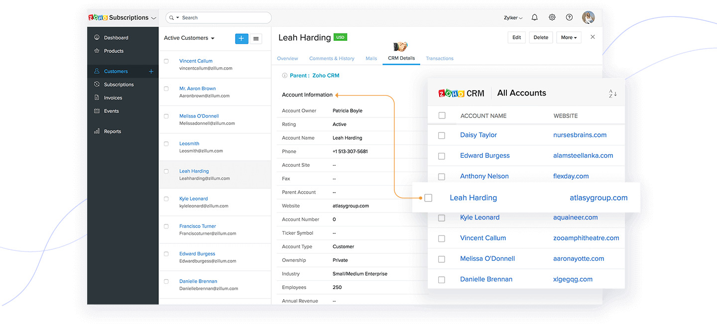Screen dimensions: 717x324
Task: Tick the checkbox for Francisco Turner
Action: coord(166,226)
